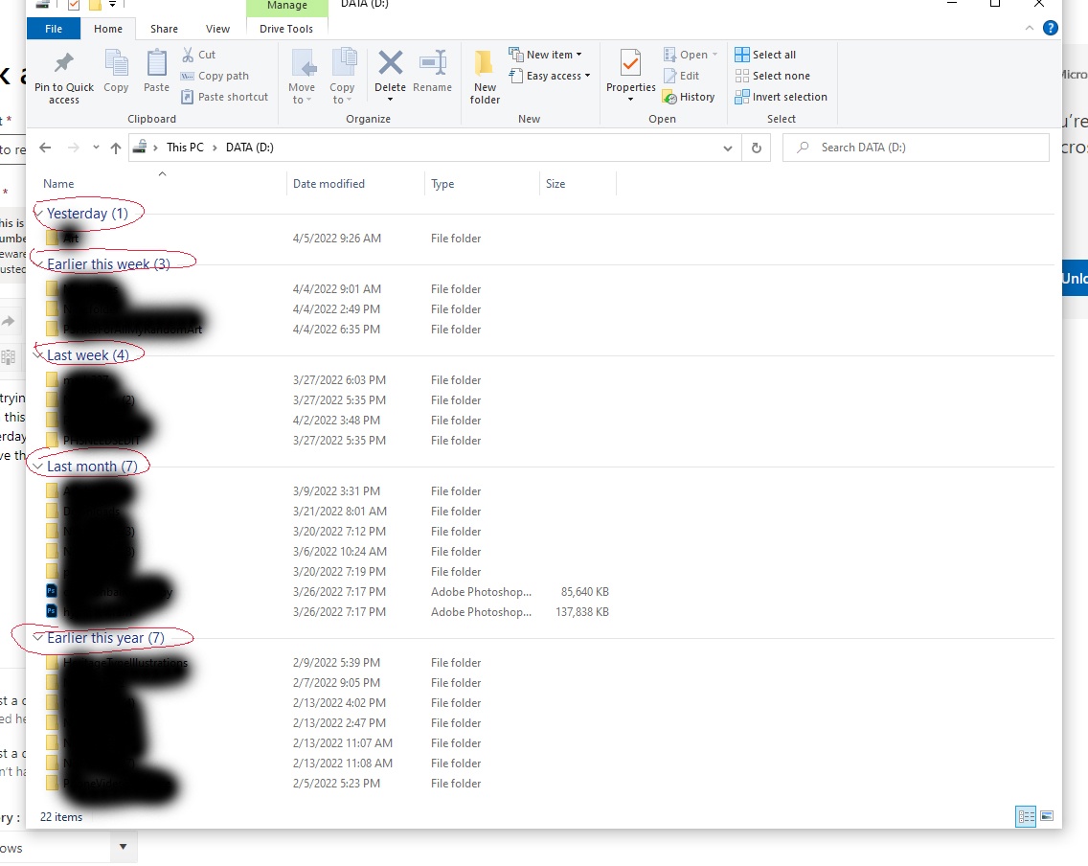Screen dimensions: 1088x866
Task: Click the Open ribbon command
Action: [690, 54]
